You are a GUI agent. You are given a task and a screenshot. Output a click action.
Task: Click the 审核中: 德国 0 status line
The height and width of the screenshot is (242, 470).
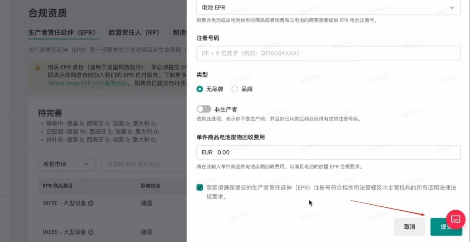click(x=101, y=123)
